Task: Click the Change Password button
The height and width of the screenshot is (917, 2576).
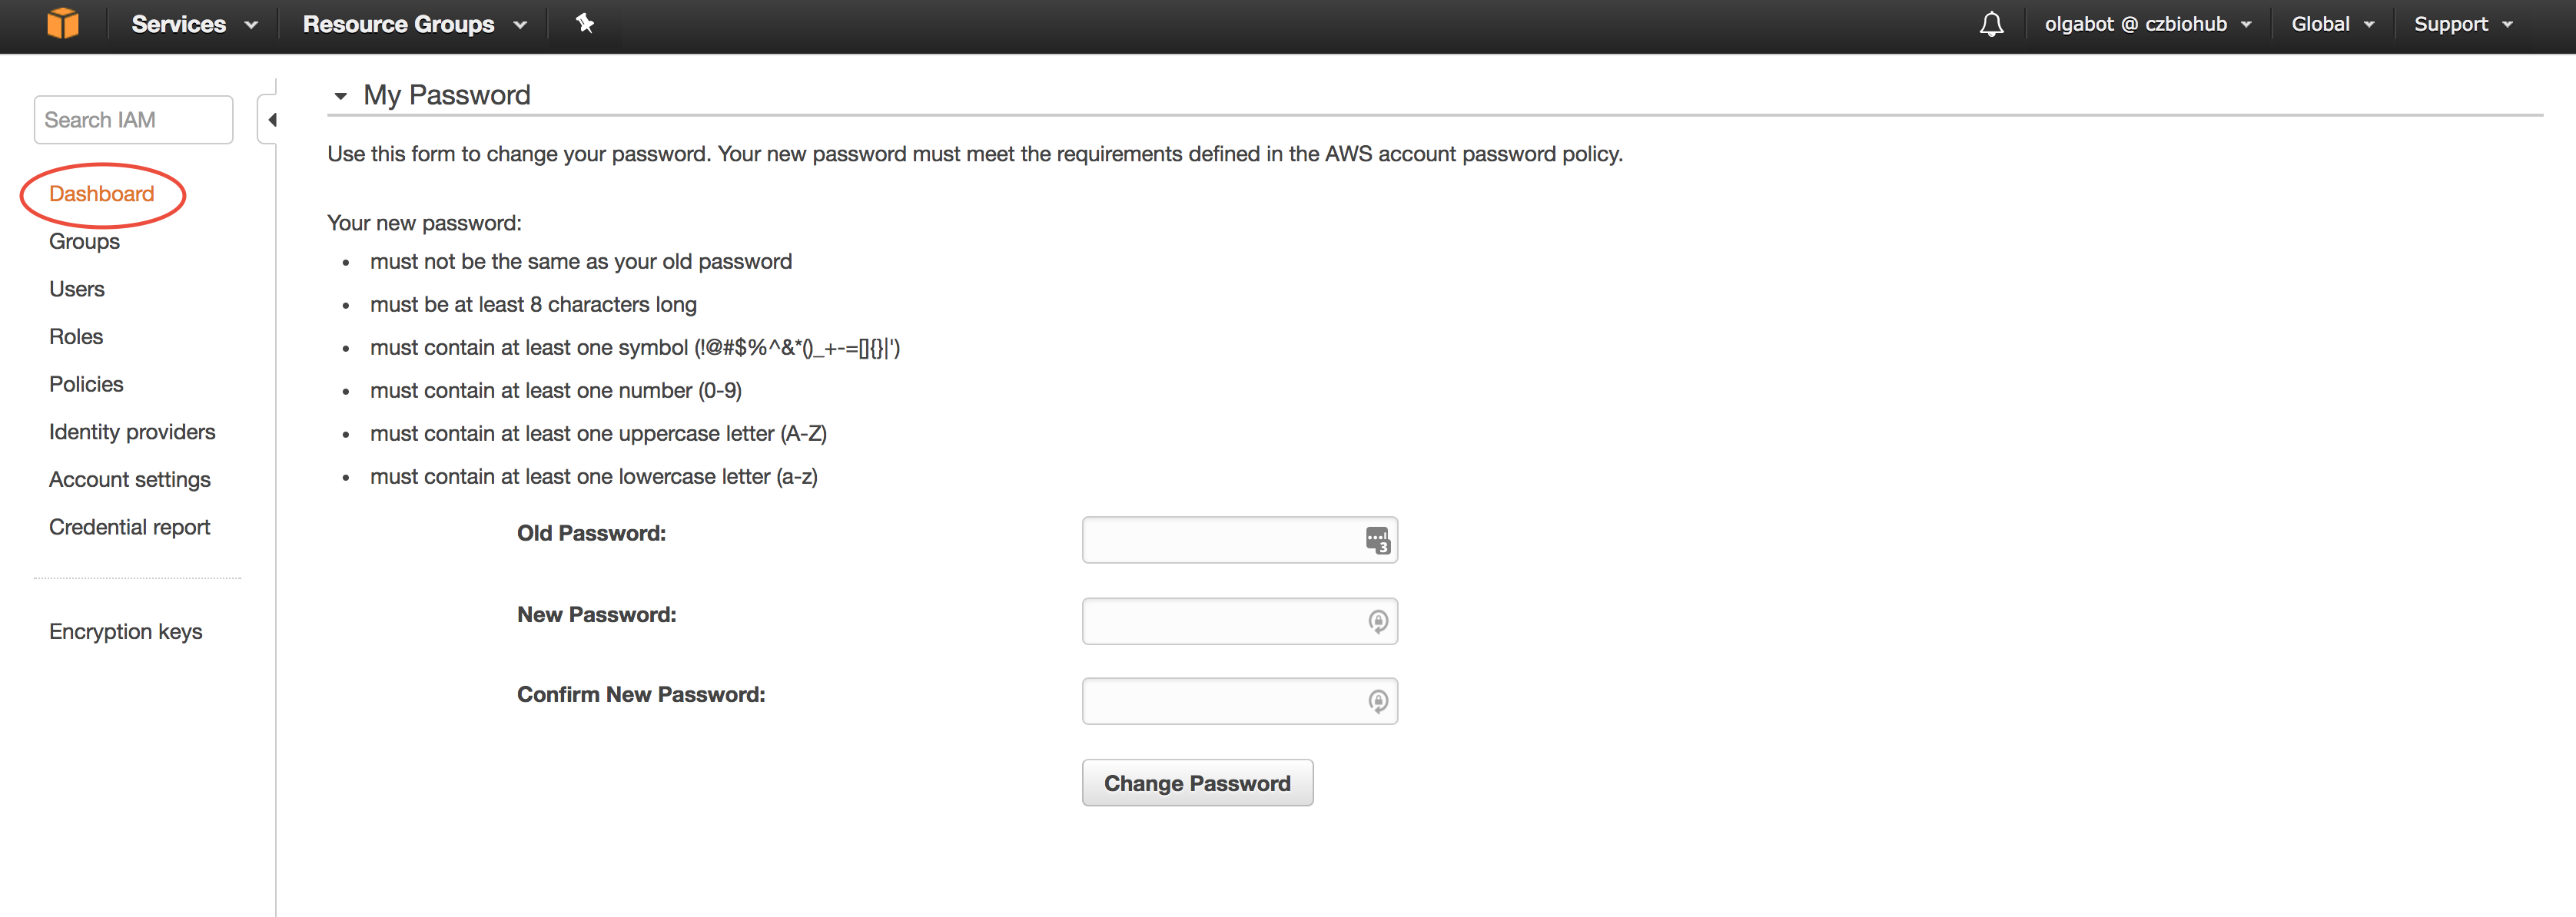Action: (x=1197, y=783)
